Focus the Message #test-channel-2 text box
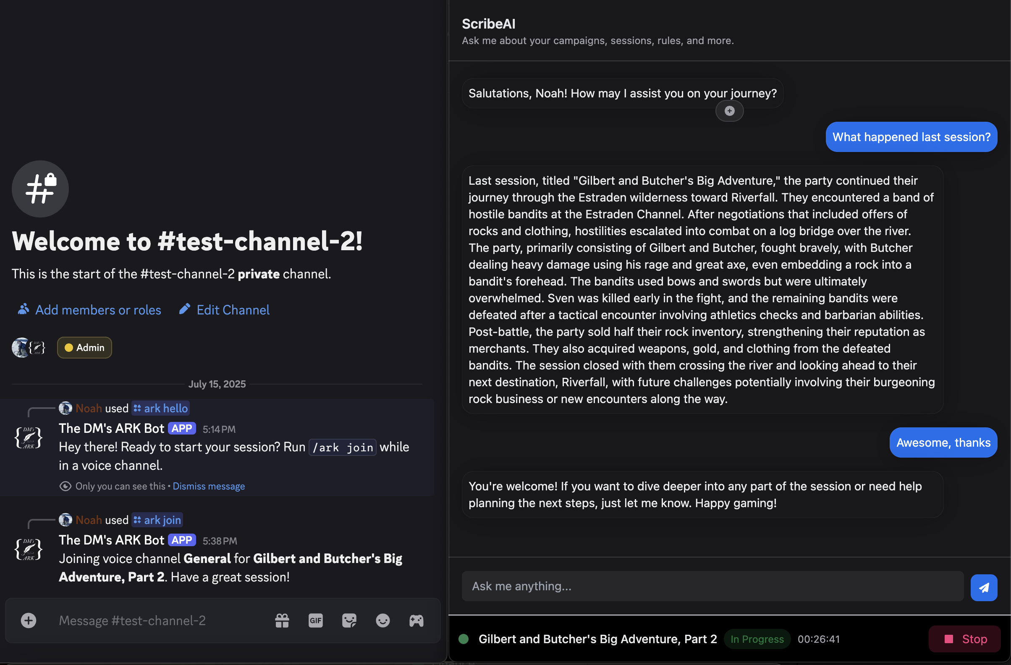Screen dimensions: 1011x665 tap(161, 620)
